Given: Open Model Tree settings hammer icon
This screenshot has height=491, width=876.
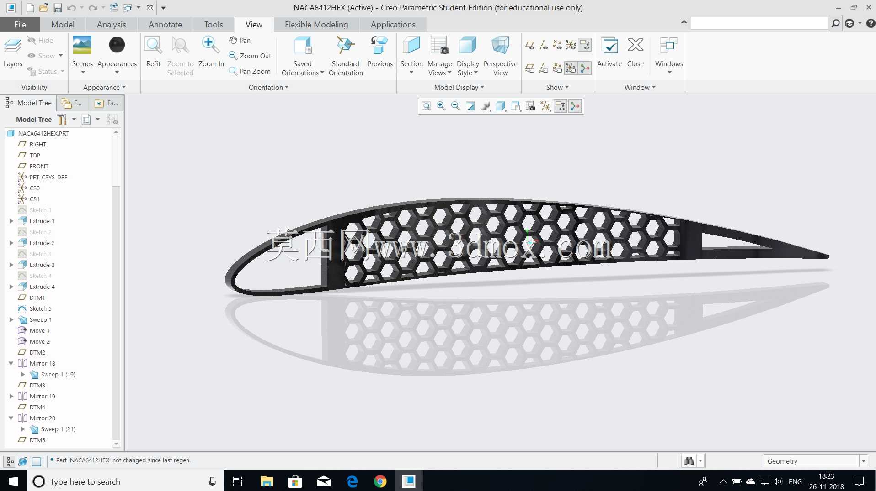Looking at the screenshot, I should (62, 120).
